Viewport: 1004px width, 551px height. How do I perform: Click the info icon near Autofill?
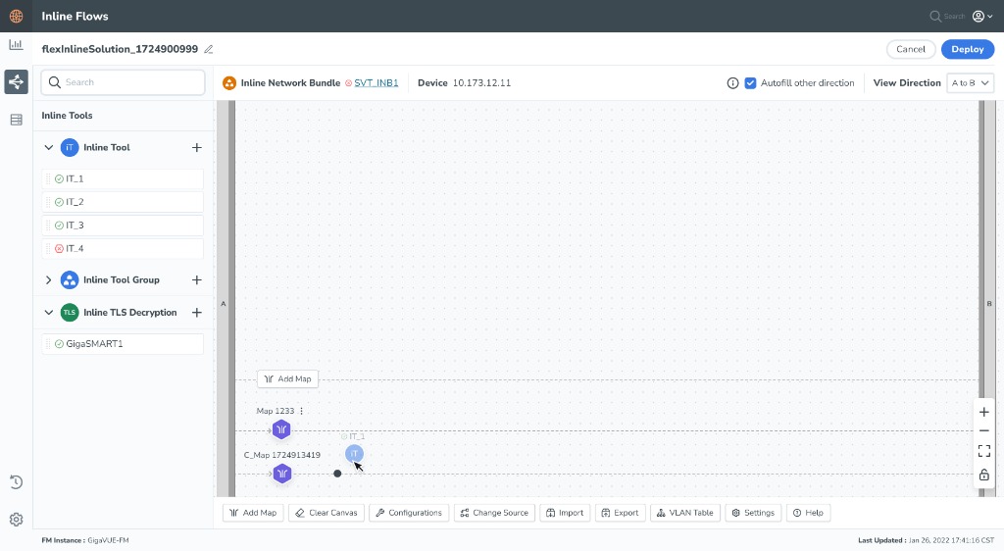click(733, 83)
